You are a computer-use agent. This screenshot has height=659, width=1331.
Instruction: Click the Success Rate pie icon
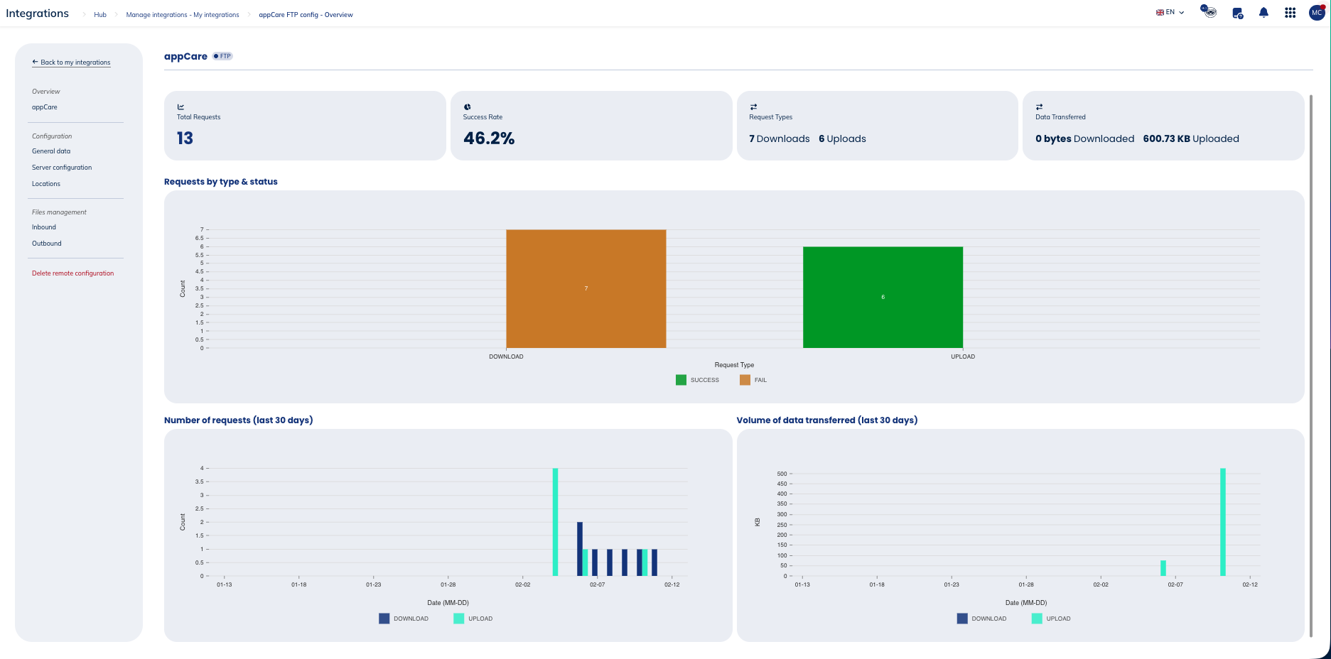click(468, 107)
